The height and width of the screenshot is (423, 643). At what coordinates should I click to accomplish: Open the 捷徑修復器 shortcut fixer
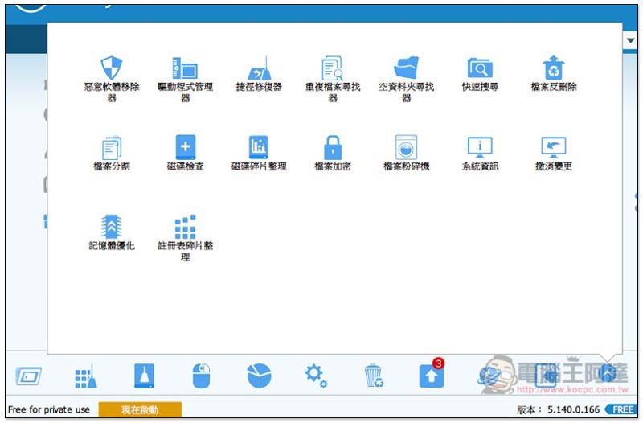pyautogui.click(x=259, y=69)
